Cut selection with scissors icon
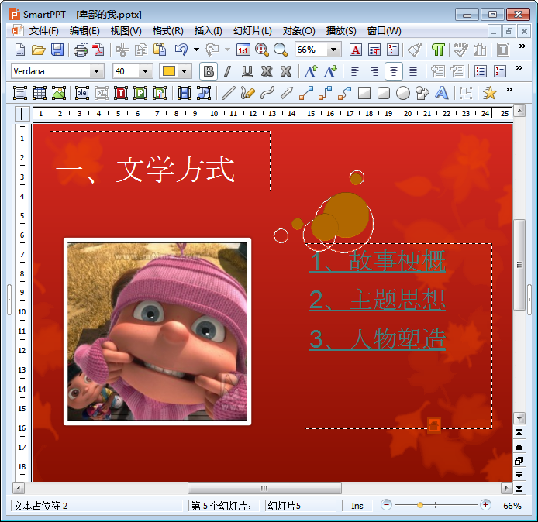This screenshot has height=522, width=538. click(122, 50)
